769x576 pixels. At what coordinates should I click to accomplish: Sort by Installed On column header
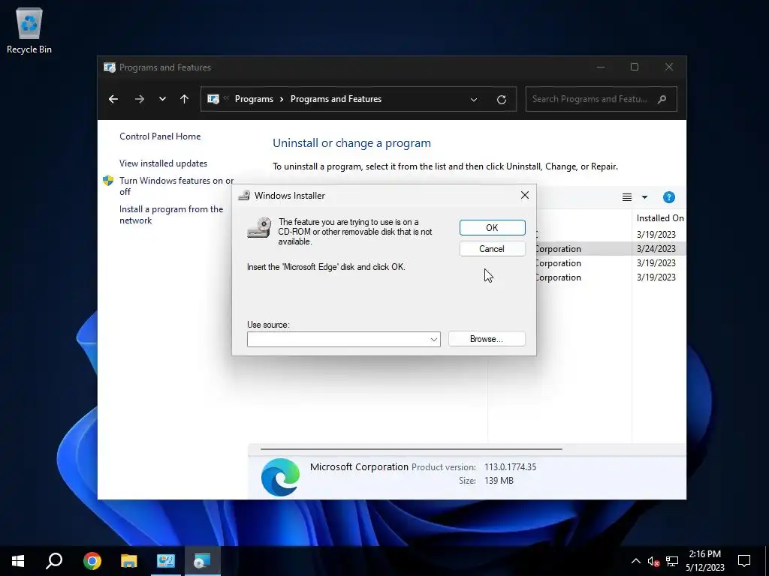click(x=659, y=218)
